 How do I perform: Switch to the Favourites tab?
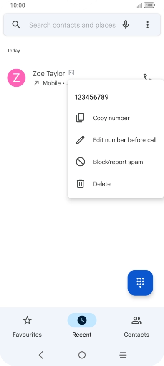(x=27, y=326)
